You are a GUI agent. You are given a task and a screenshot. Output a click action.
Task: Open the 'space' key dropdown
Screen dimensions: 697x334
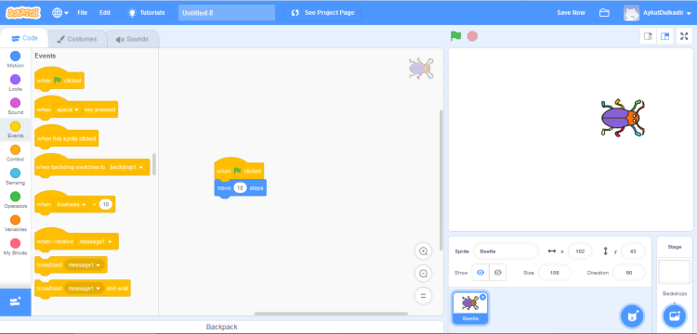point(68,109)
